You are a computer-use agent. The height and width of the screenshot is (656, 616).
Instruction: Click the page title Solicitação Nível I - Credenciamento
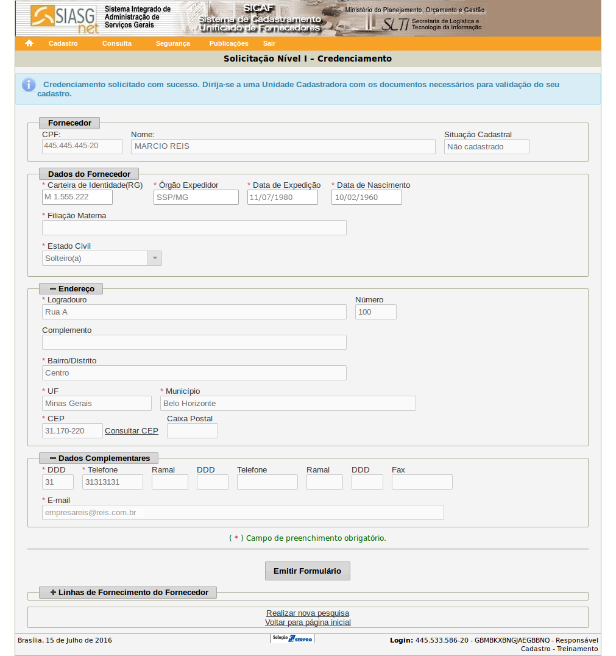pos(308,59)
